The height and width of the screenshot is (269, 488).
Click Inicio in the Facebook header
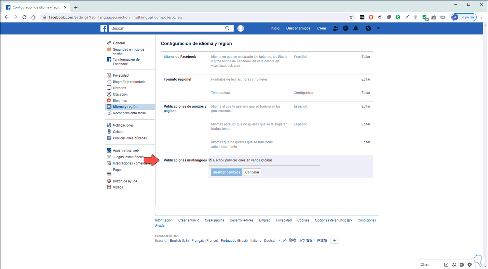[x=275, y=28]
